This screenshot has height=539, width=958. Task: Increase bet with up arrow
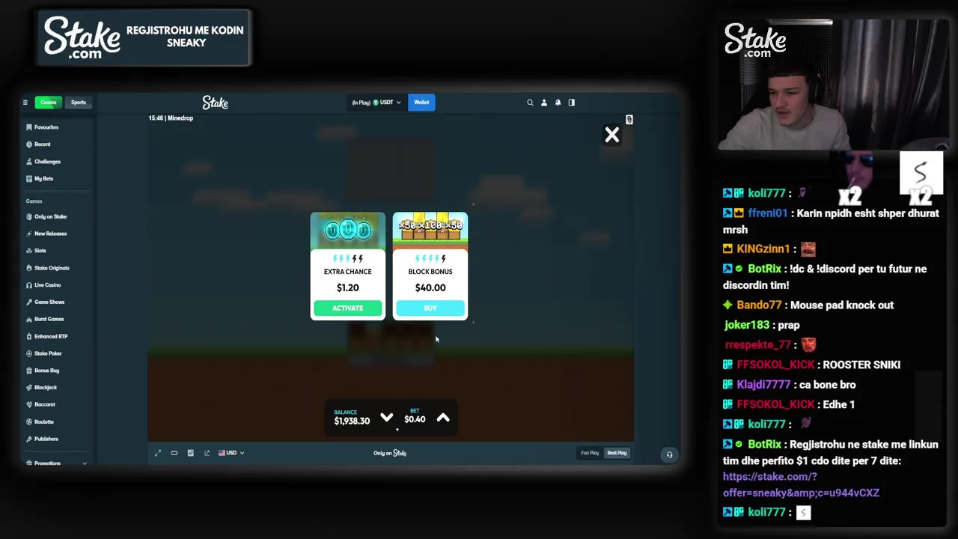pyautogui.click(x=443, y=418)
